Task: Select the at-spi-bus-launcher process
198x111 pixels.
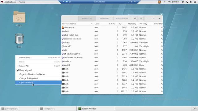Action: pyautogui.click(x=73, y=58)
